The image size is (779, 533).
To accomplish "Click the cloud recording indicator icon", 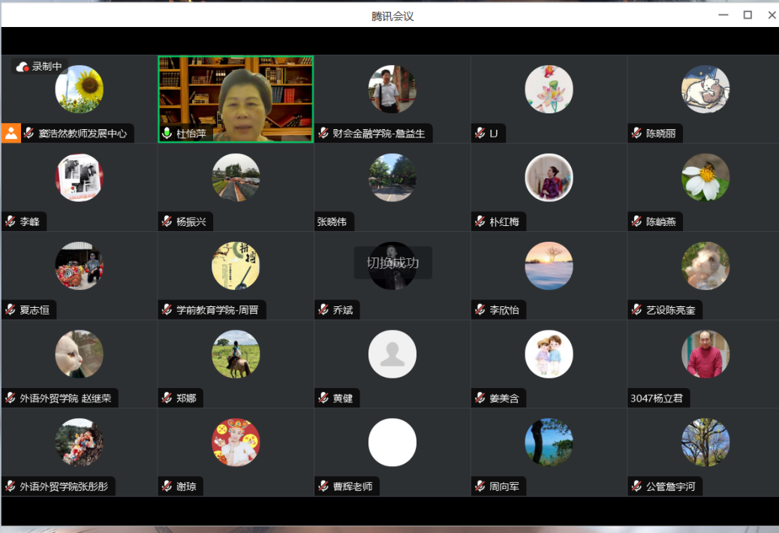I will [x=22, y=67].
